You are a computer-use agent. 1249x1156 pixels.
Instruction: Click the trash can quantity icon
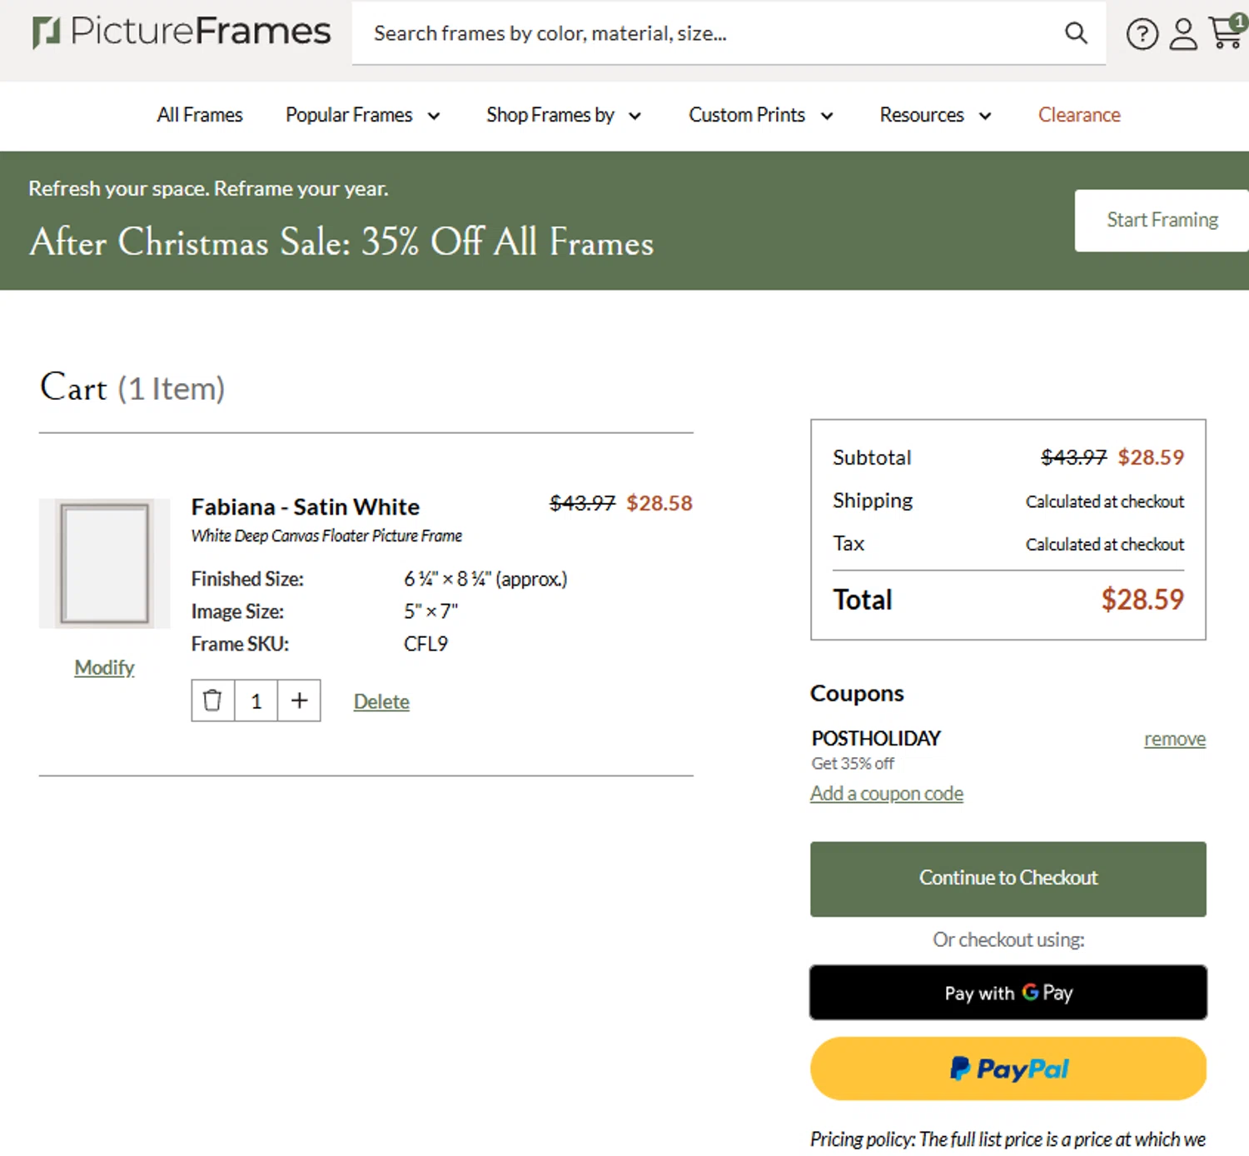213,701
